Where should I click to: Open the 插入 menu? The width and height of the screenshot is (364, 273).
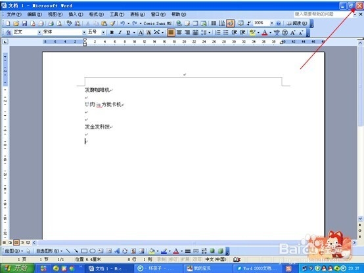pos(76,14)
